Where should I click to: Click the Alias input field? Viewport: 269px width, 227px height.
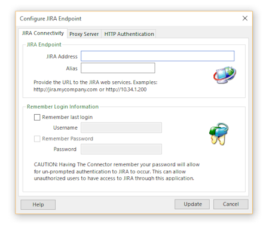point(118,68)
